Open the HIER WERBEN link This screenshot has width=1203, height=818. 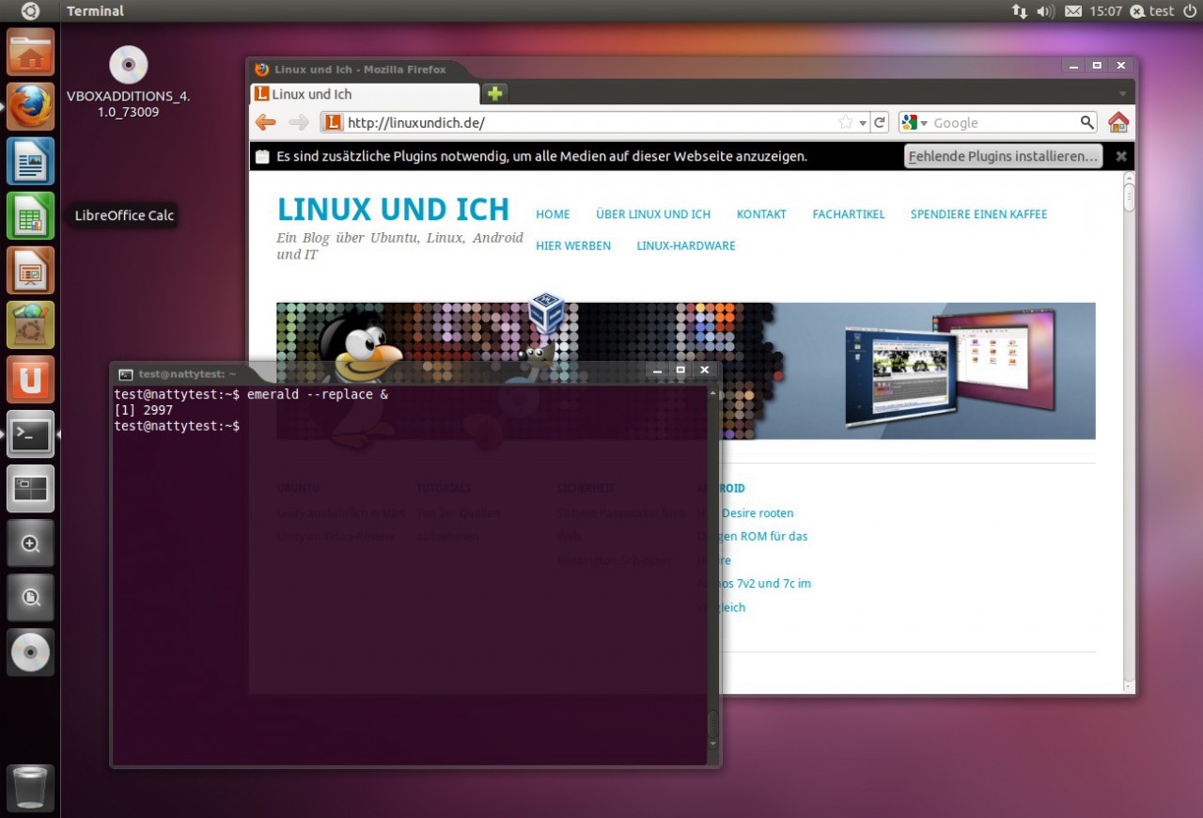tap(573, 245)
